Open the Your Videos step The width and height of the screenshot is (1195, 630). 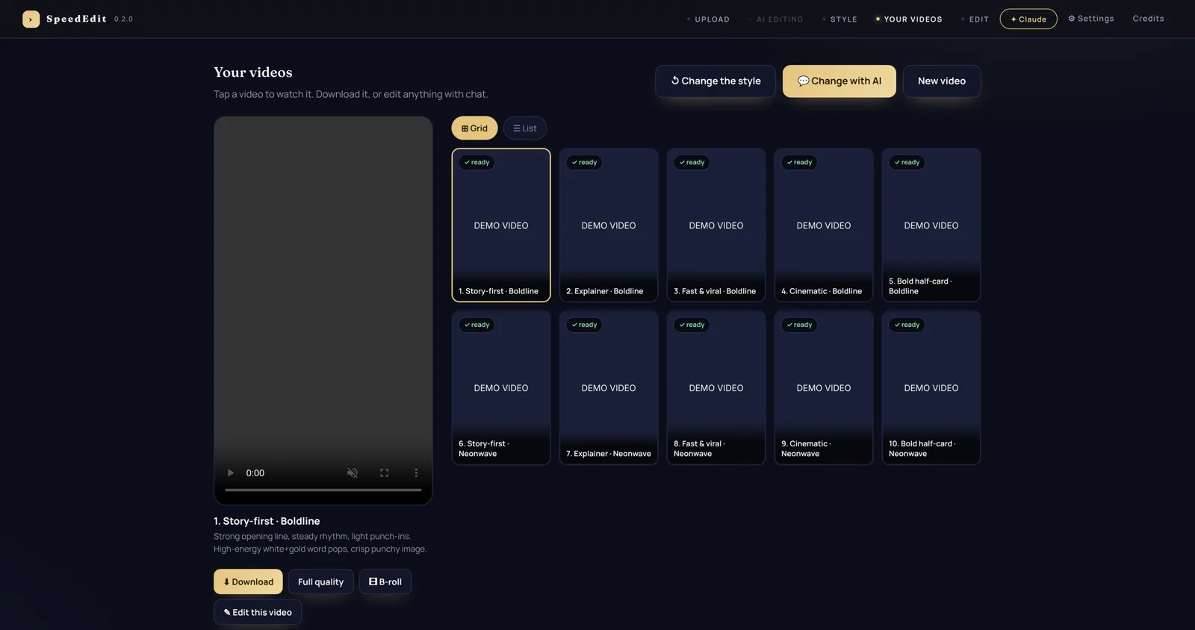click(909, 19)
